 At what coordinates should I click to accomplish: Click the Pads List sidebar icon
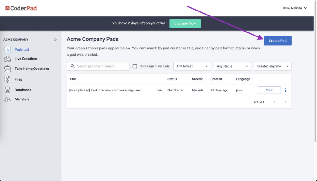tap(7, 49)
